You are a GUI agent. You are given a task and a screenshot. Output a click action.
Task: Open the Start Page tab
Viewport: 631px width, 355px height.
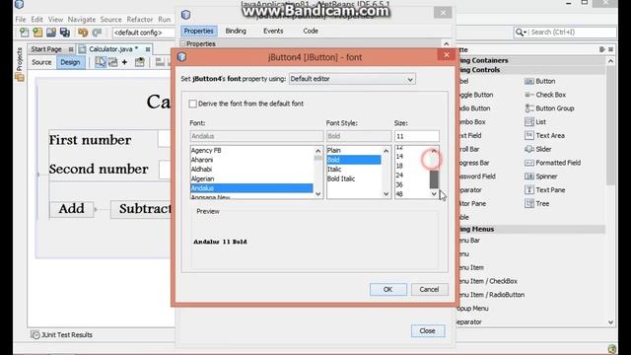point(46,49)
